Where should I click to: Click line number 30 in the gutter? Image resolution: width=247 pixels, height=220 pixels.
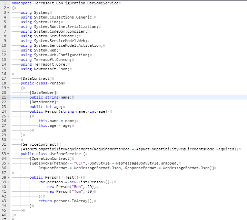[4, 140]
